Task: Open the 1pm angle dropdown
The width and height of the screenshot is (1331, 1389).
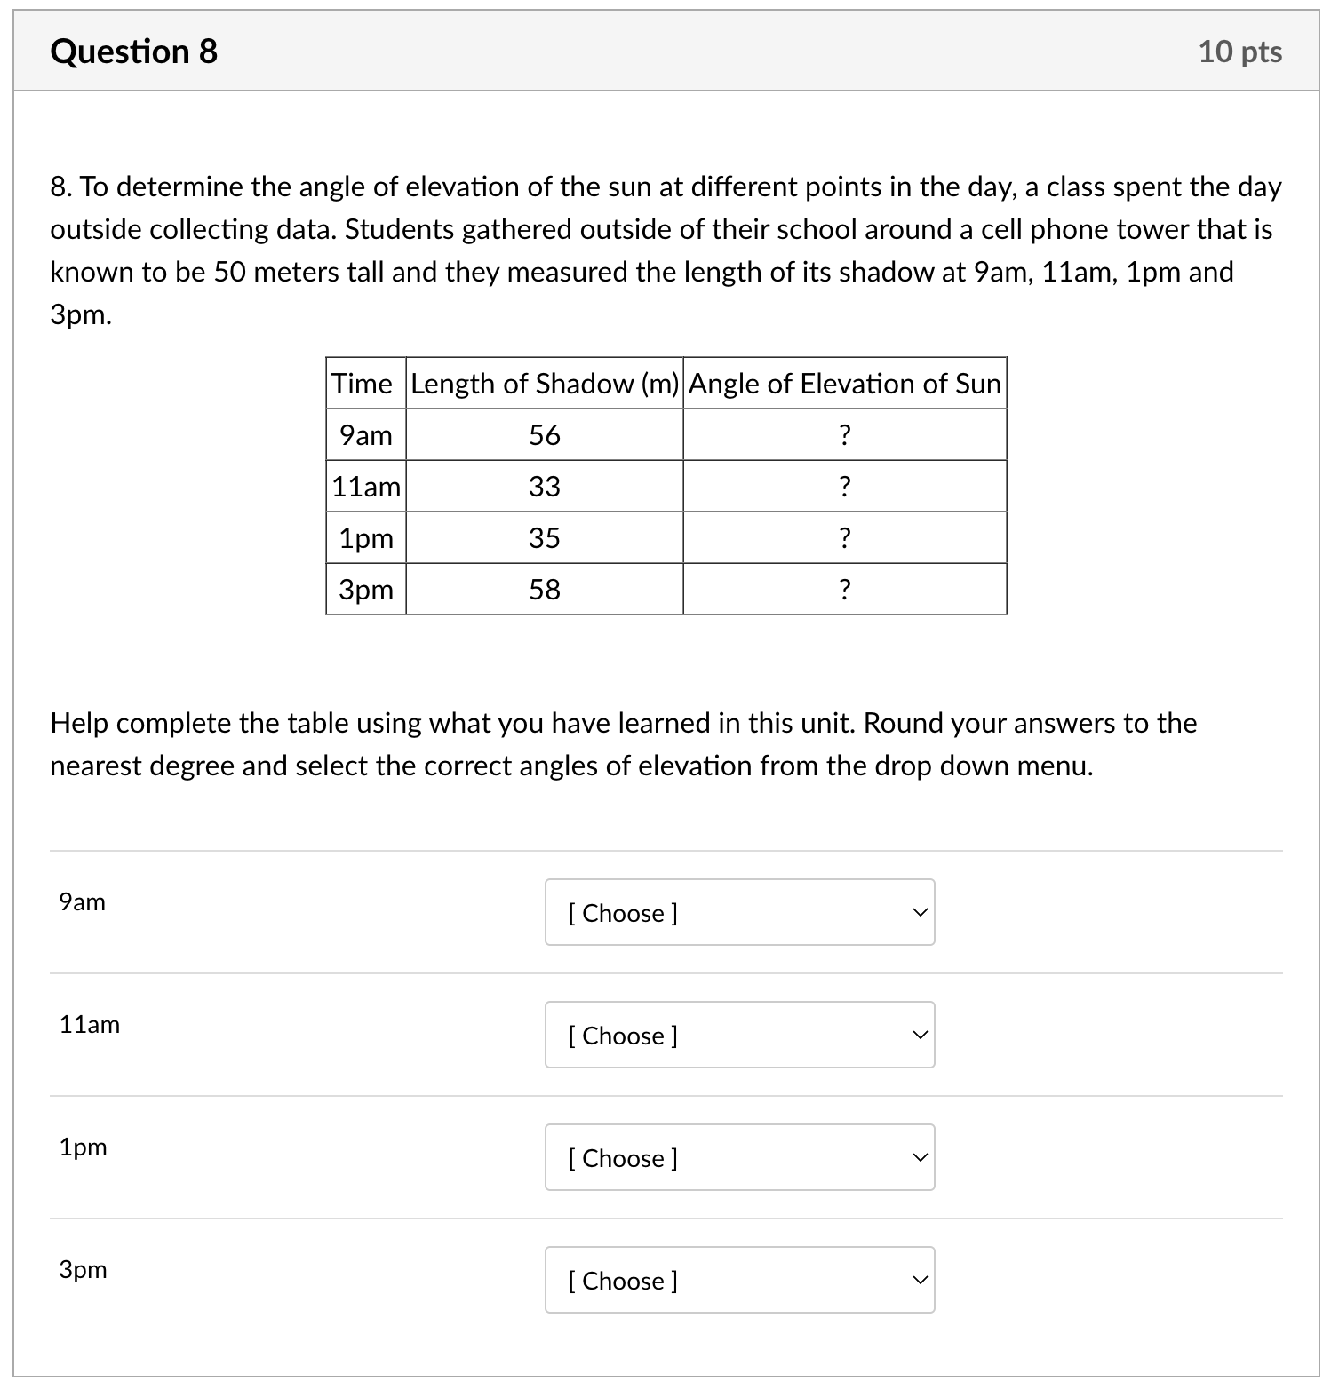Action: click(x=738, y=1157)
